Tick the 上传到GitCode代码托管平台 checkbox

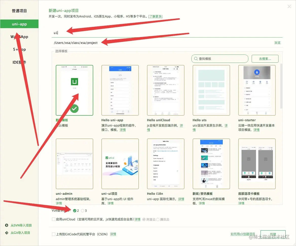coord(54,234)
